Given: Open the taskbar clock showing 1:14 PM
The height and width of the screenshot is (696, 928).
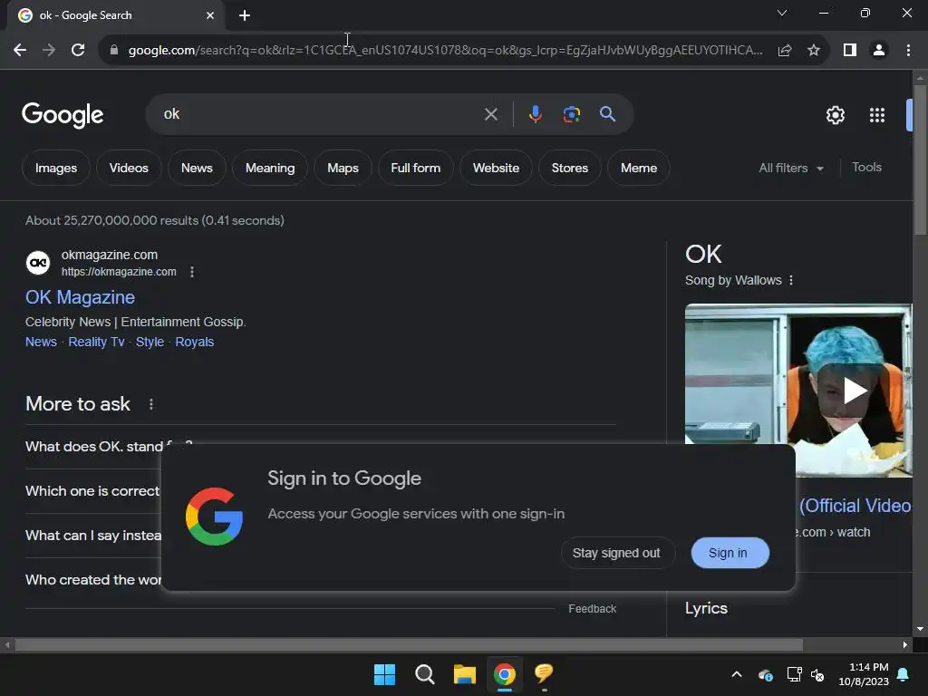Looking at the screenshot, I should tap(864, 674).
